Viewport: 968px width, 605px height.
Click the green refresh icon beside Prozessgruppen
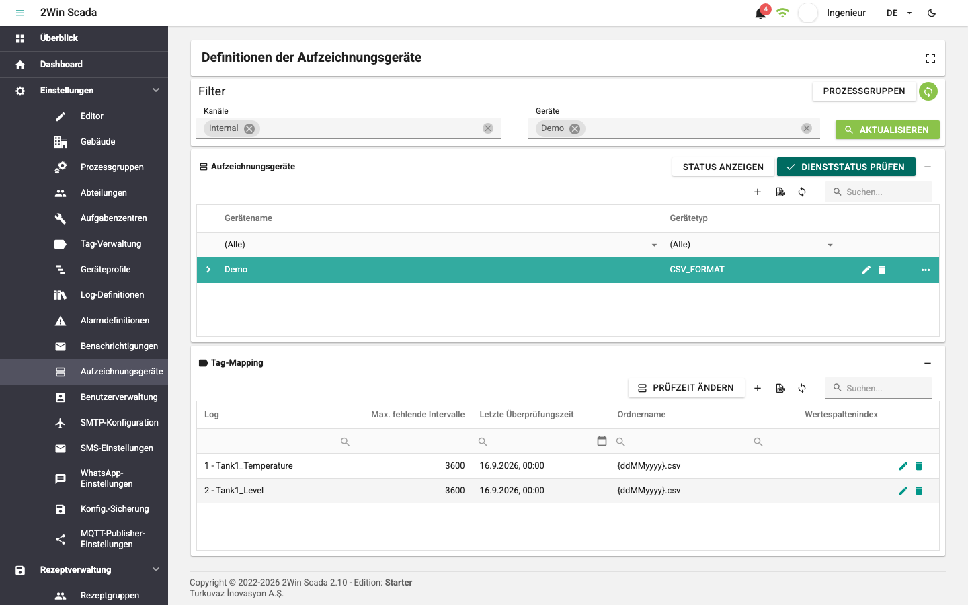pos(928,91)
